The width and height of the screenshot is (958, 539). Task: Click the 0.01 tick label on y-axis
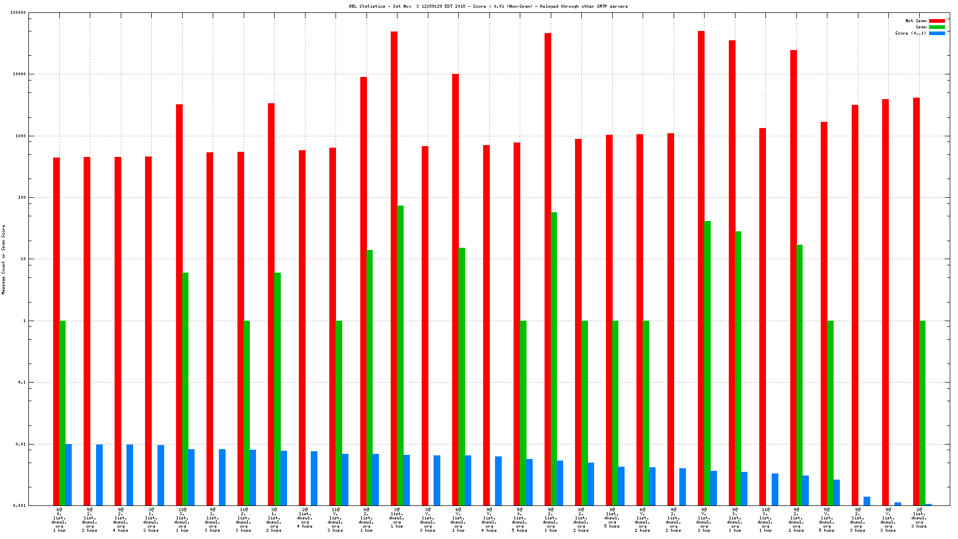[21, 444]
